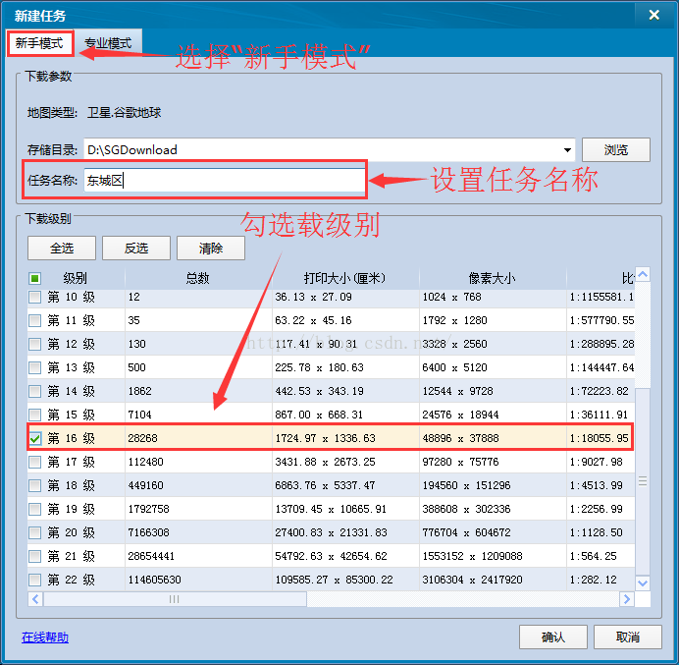
Task: Click the 浏览 button
Action: [x=616, y=150]
